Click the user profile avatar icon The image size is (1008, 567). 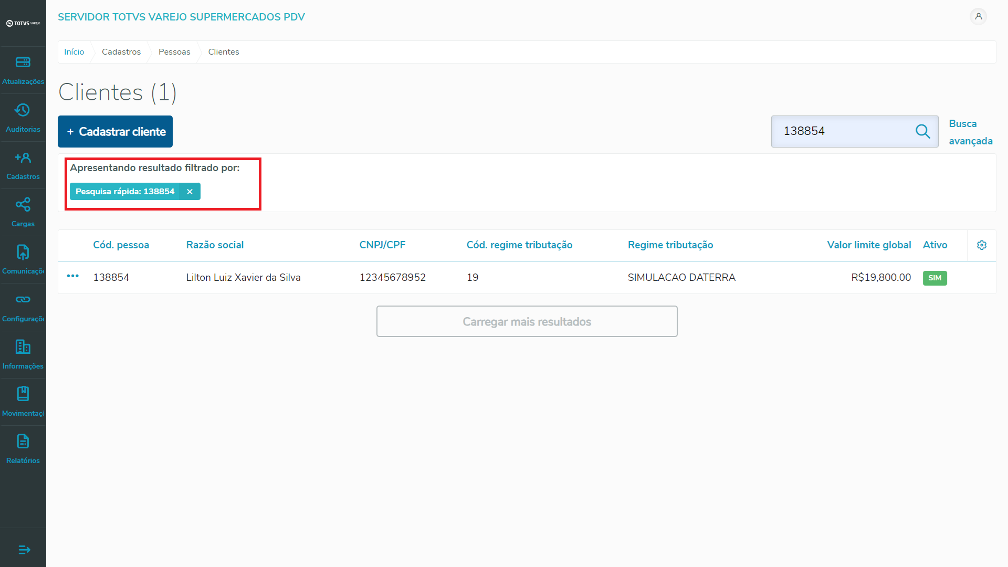(978, 16)
